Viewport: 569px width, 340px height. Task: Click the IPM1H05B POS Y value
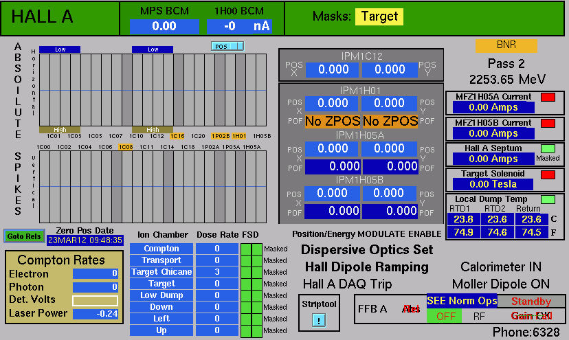click(389, 193)
